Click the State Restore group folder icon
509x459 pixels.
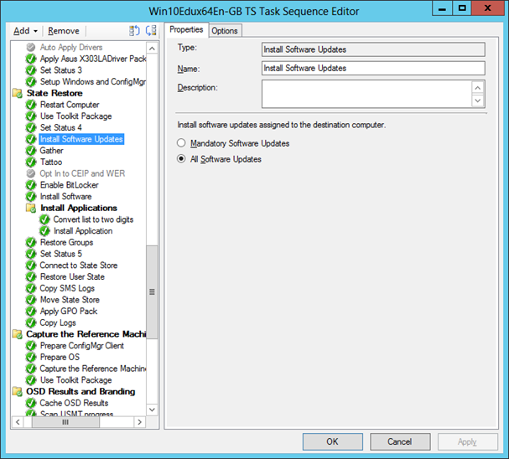click(18, 93)
